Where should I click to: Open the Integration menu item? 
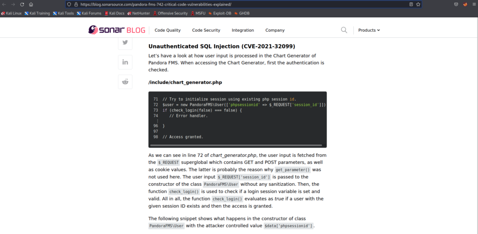243,30
